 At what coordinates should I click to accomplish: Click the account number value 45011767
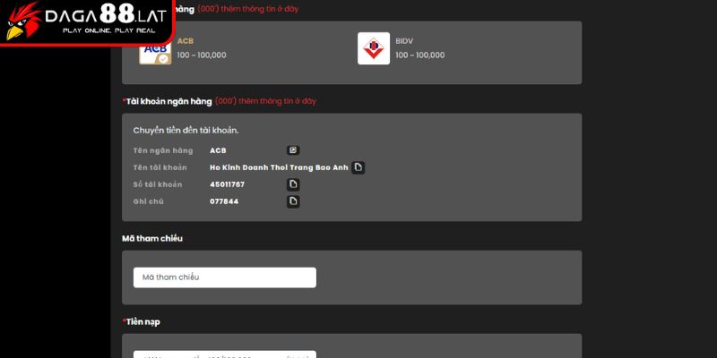click(227, 184)
